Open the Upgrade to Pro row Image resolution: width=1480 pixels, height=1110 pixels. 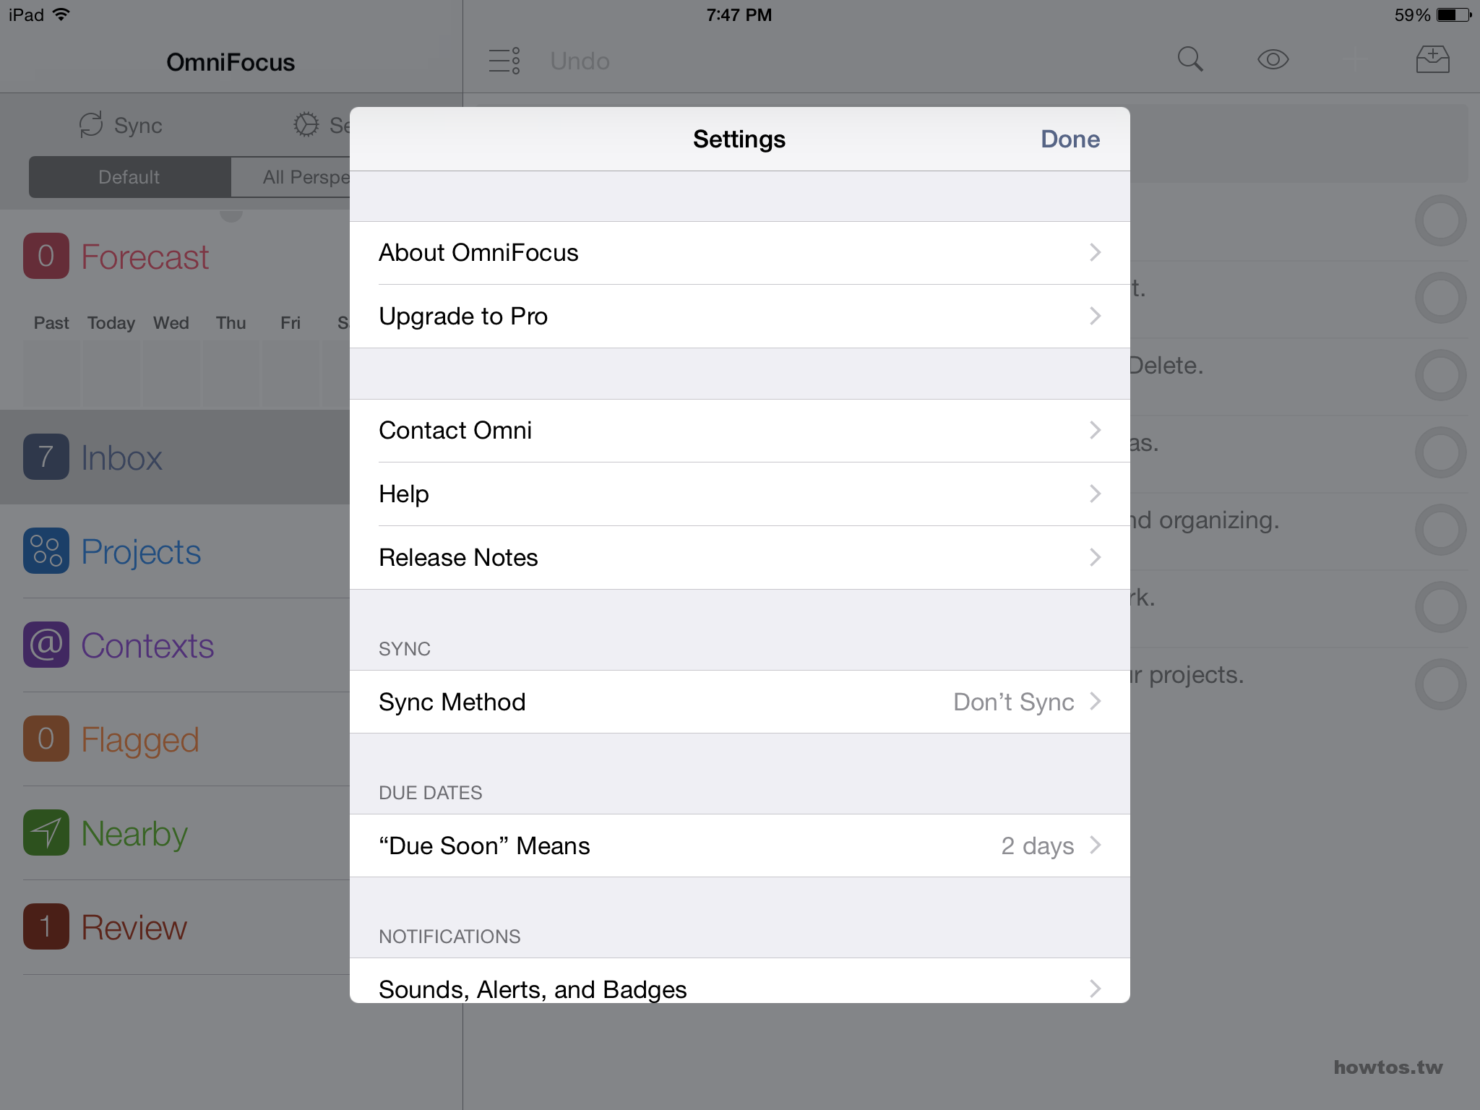[740, 317]
